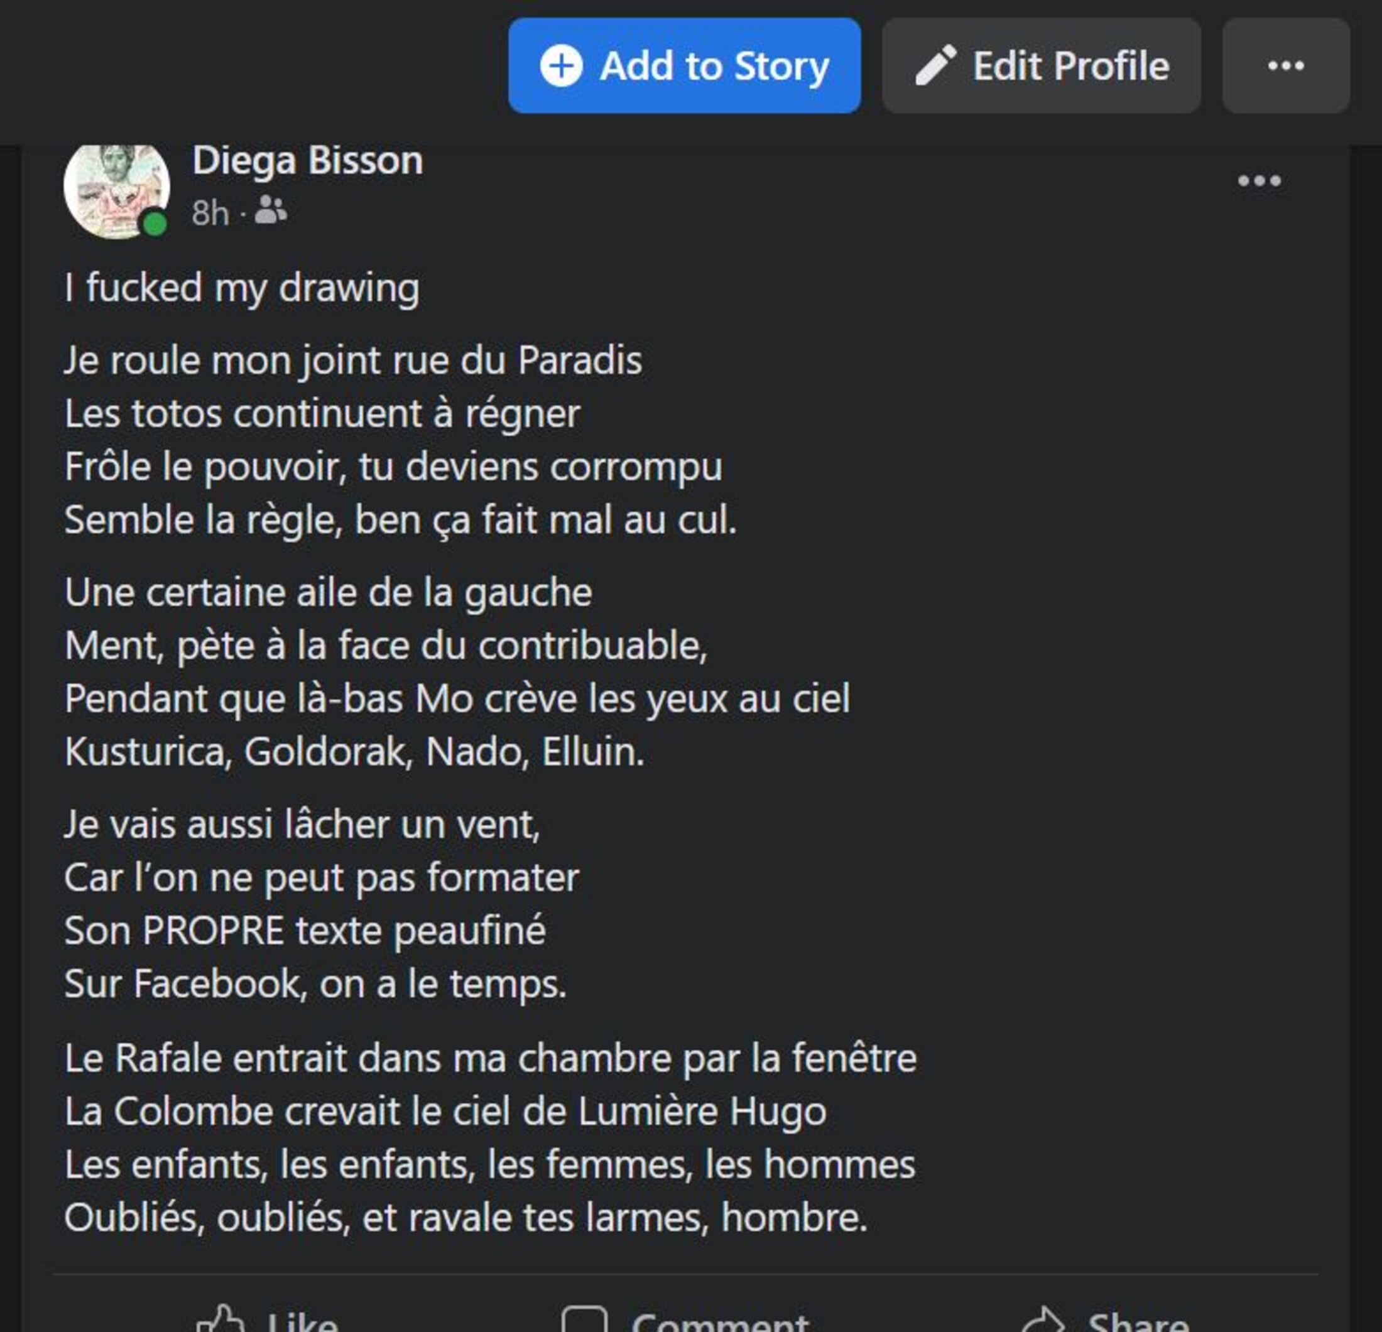Click the thumbs-up Like icon
This screenshot has width=1382, height=1332.
pos(221,1319)
